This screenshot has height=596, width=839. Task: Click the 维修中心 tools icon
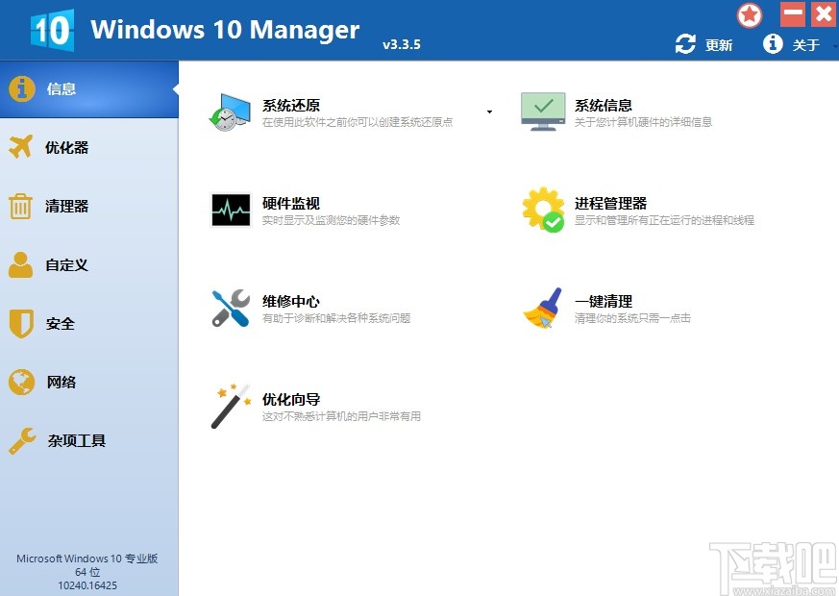tap(229, 309)
